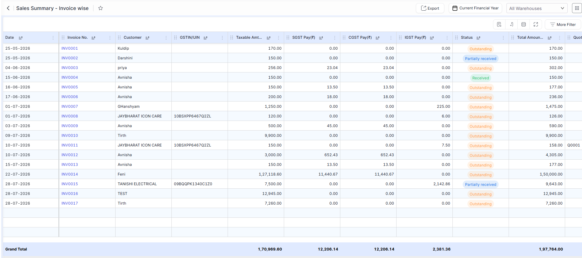This screenshot has width=582, height=258.
Task: Sort by Date column icon
Action: pos(21,38)
